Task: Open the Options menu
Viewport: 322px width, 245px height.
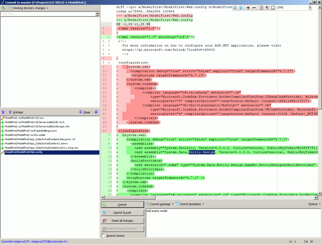Action: click(x=314, y=204)
